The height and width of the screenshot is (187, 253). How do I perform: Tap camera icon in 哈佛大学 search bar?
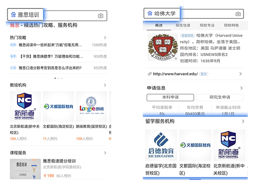pyautogui.click(x=238, y=14)
